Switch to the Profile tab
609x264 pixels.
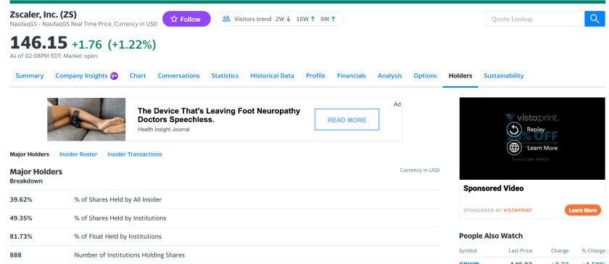click(x=315, y=76)
